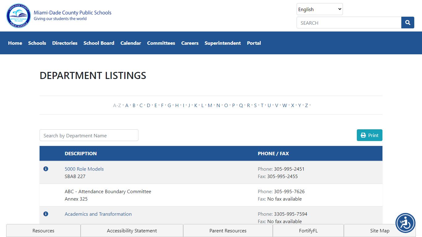This screenshot has width=422, height=237.
Task: Filter departments by letter V
Action: [276, 105]
